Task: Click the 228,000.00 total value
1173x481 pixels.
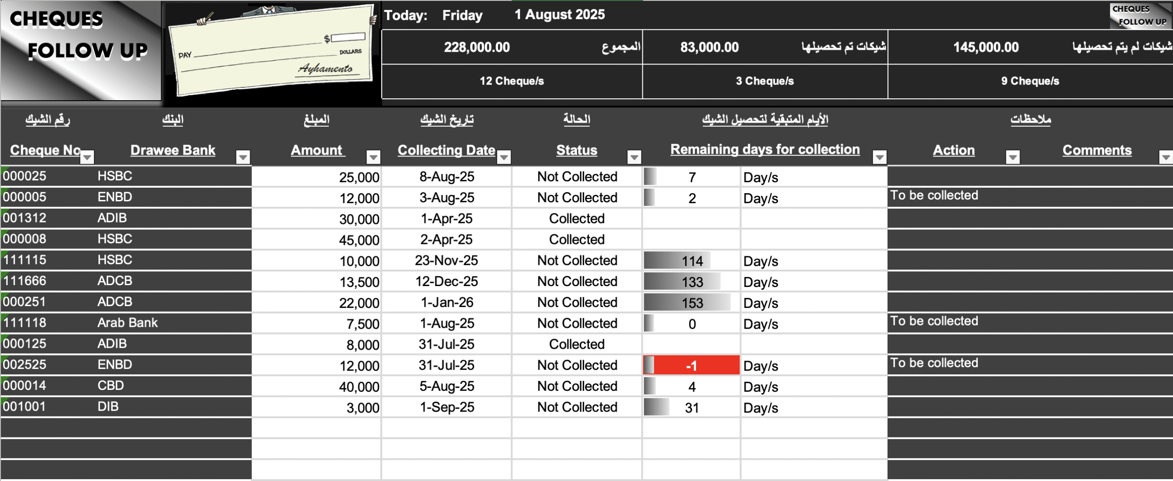Action: pos(477,47)
